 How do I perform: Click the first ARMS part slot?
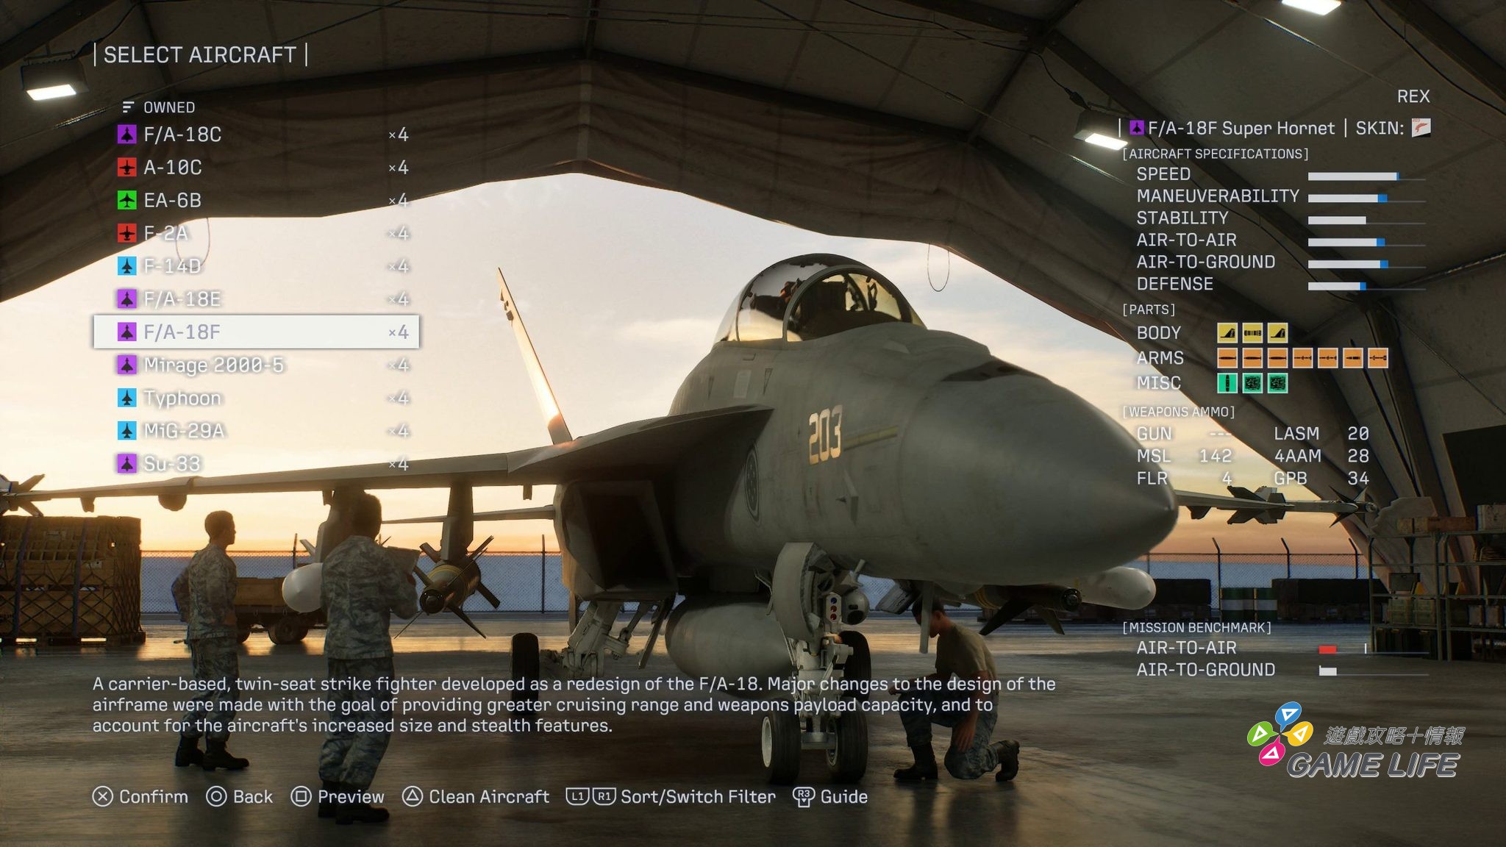(x=1227, y=358)
